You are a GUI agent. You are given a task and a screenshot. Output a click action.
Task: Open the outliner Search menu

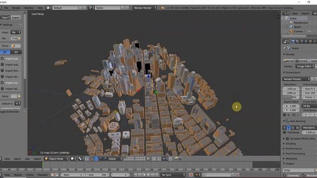point(306,13)
